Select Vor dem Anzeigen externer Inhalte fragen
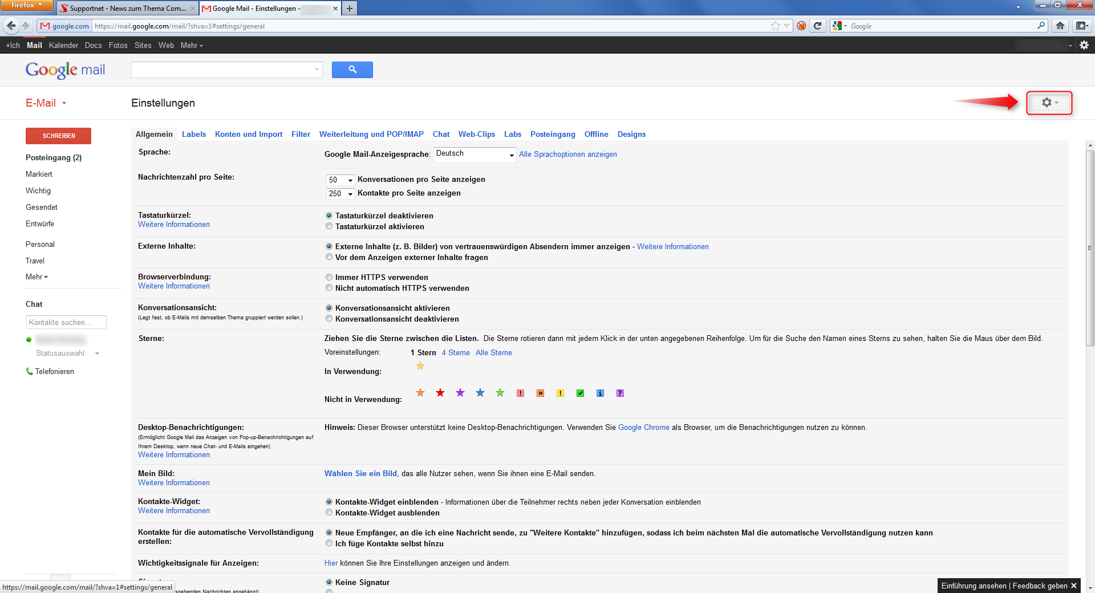The width and height of the screenshot is (1095, 593). pos(329,257)
